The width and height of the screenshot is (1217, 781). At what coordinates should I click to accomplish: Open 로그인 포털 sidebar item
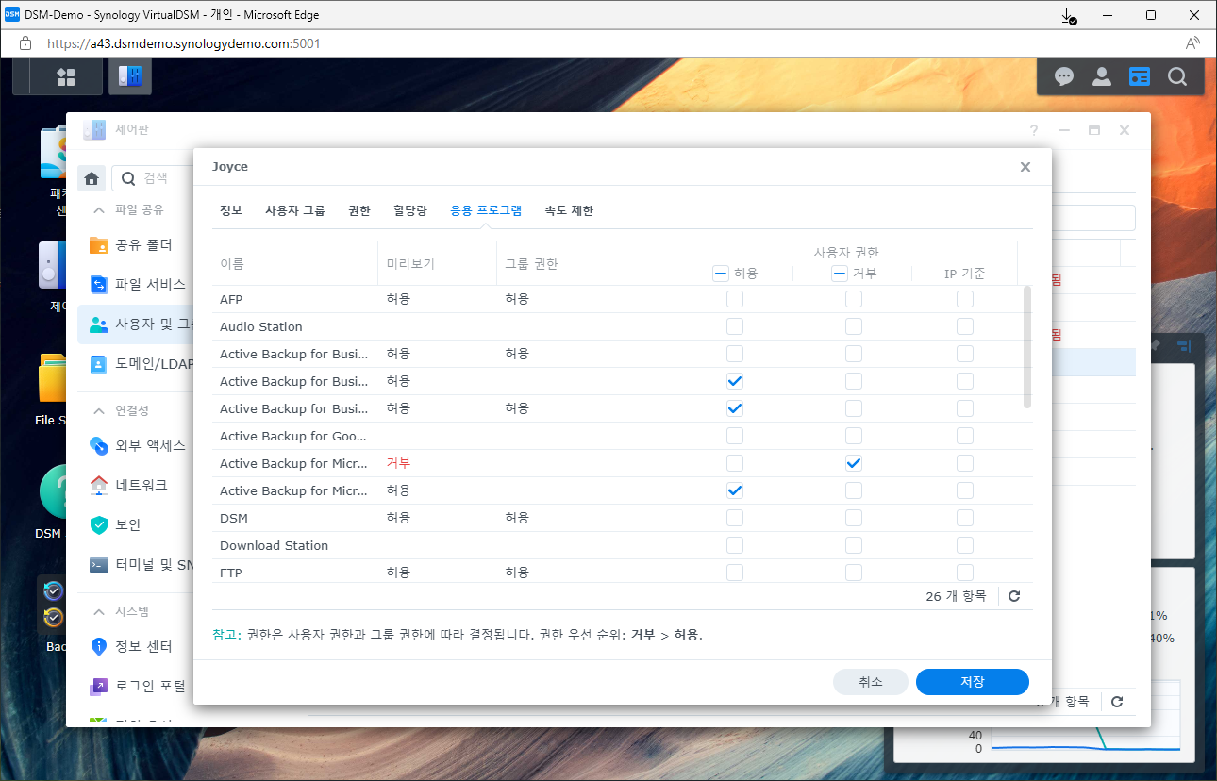click(x=135, y=686)
